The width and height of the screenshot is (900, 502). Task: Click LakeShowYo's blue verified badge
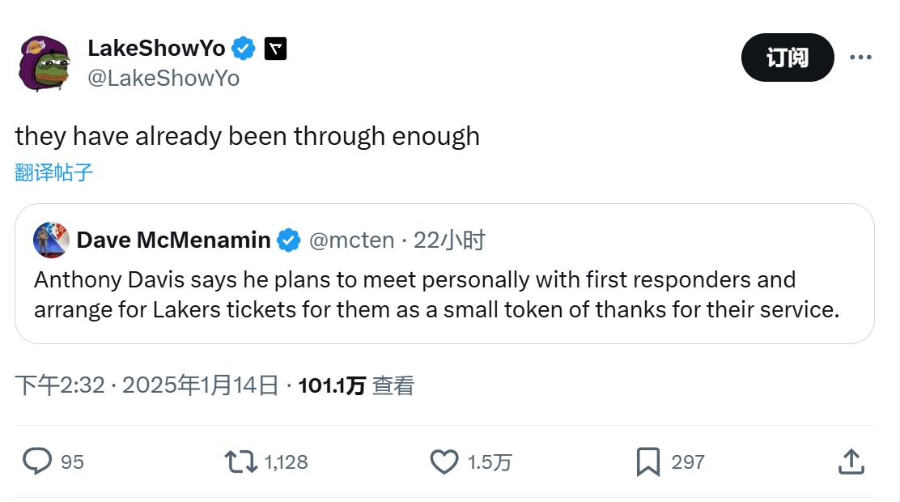[x=244, y=49]
